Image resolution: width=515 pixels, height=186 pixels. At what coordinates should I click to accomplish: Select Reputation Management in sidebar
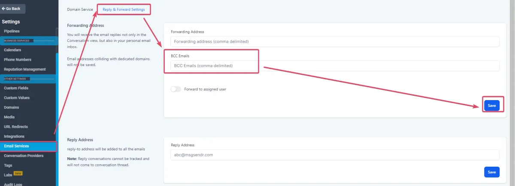[24, 69]
